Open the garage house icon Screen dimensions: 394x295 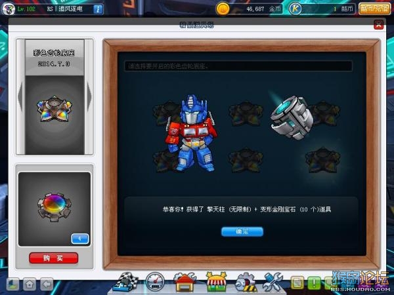(185, 282)
